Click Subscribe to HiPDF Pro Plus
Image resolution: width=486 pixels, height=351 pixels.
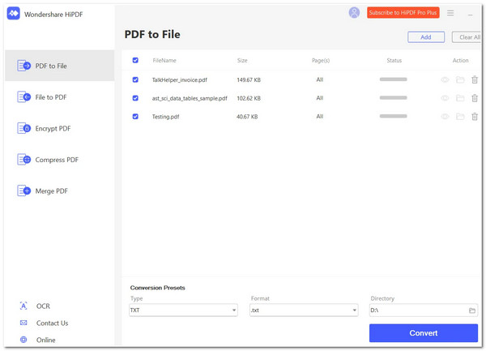point(403,13)
